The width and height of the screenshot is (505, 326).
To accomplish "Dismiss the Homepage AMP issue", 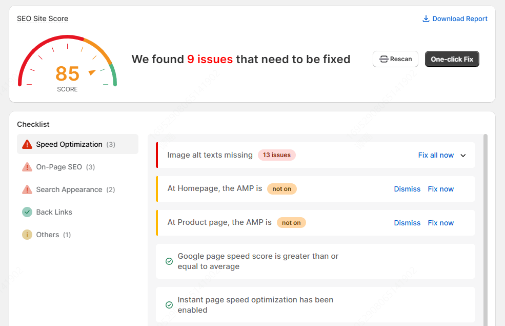I will pyautogui.click(x=407, y=189).
